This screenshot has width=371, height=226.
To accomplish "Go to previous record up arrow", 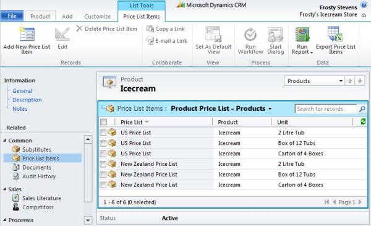I will pyautogui.click(x=350, y=81).
